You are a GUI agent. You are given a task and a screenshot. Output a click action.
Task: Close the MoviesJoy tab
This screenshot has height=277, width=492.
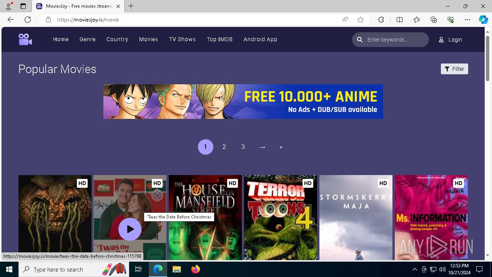click(118, 6)
